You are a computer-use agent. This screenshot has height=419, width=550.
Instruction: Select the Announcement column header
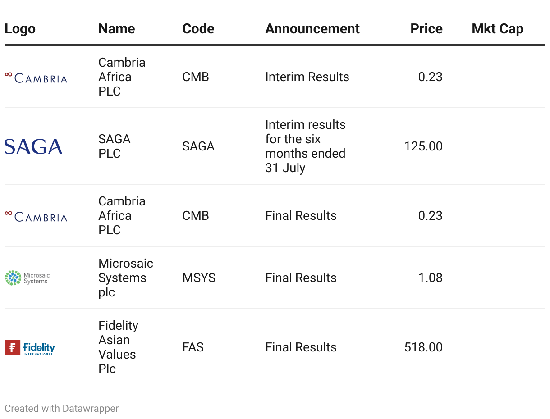(312, 29)
